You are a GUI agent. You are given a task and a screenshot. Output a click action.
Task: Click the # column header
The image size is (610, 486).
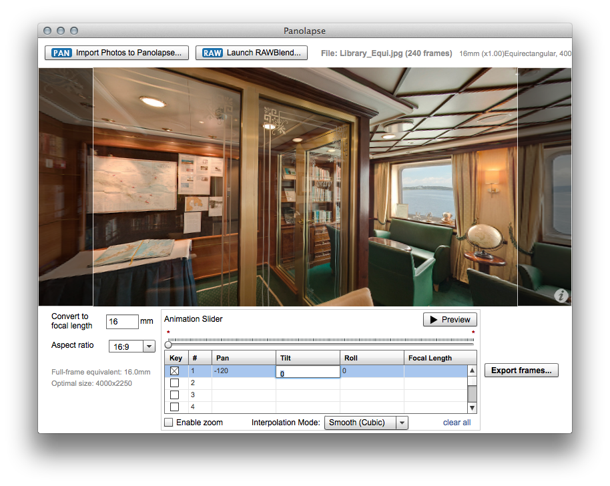pos(200,358)
